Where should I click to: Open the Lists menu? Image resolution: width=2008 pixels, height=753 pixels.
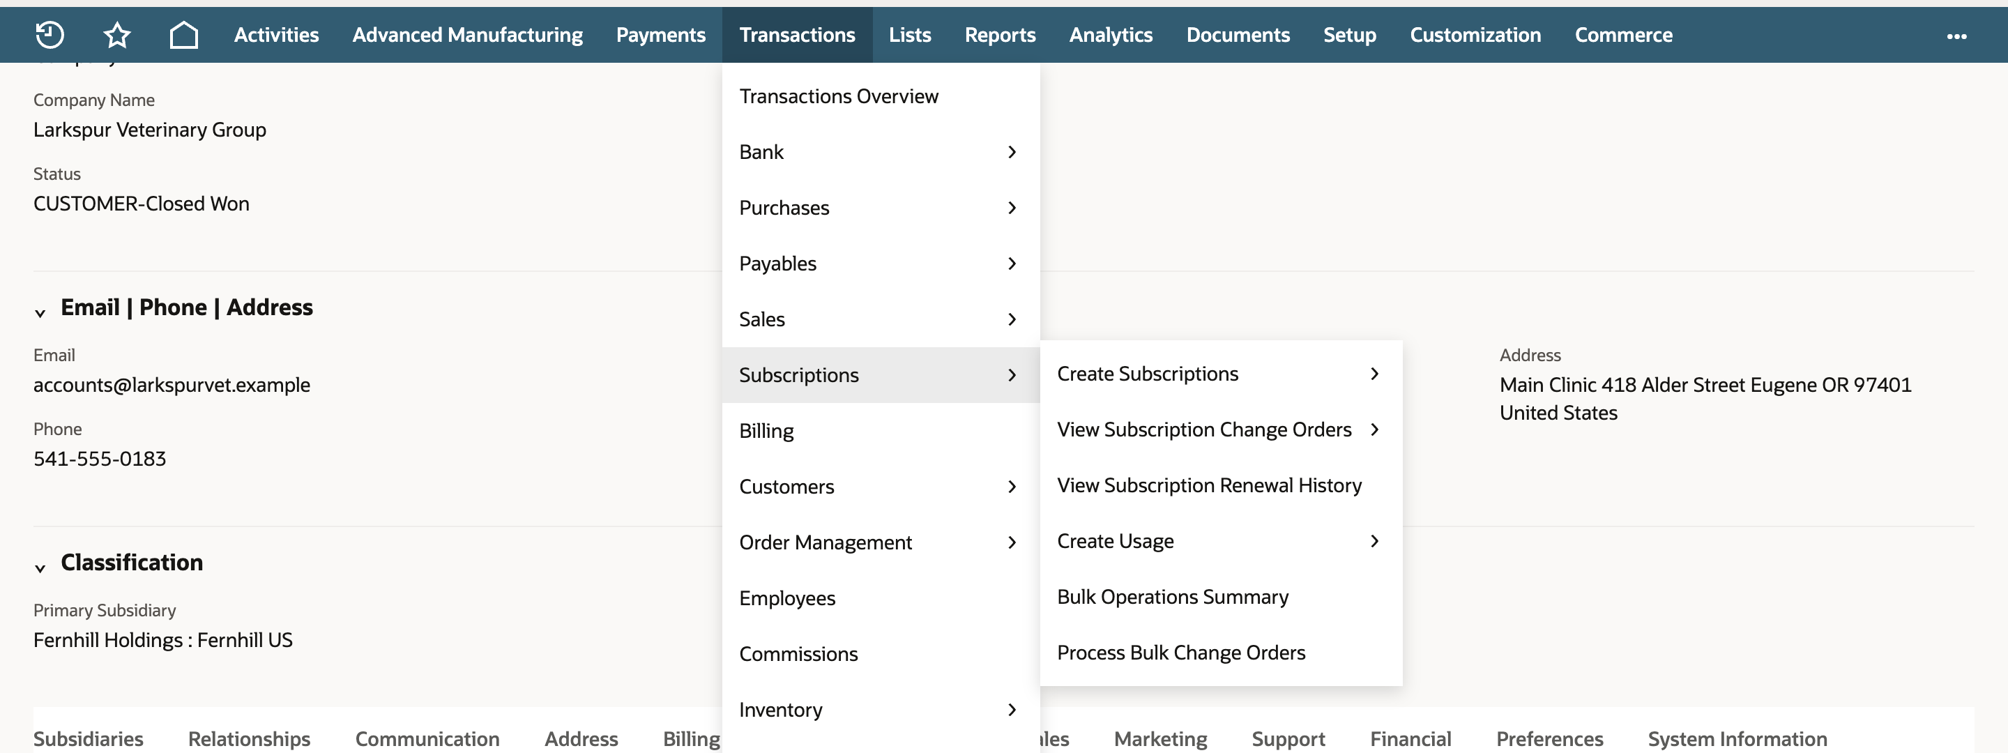click(x=910, y=35)
